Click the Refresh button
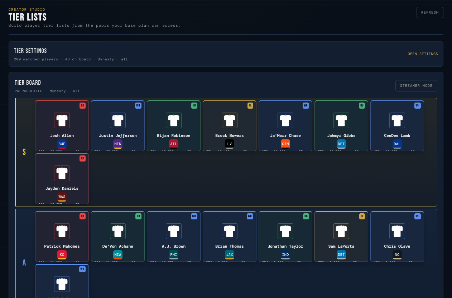This screenshot has width=452, height=298. pos(430,13)
